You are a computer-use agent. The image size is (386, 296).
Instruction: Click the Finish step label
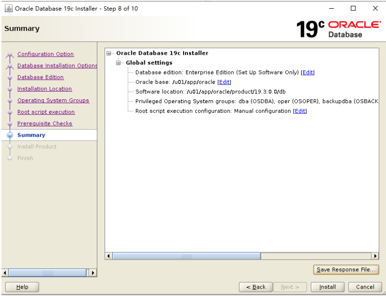click(x=25, y=158)
